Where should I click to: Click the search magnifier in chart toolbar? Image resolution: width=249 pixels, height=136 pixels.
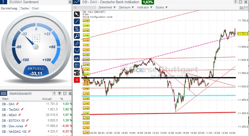(75, 7)
